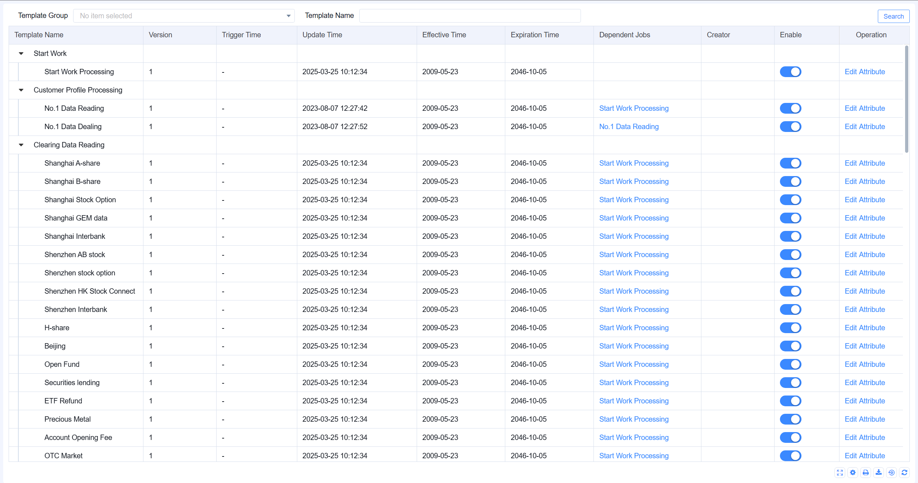Open dependent job link in Shanghai Interbank row

point(634,236)
